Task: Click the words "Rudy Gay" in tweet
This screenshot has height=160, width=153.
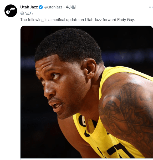Action: pyautogui.click(x=126, y=20)
